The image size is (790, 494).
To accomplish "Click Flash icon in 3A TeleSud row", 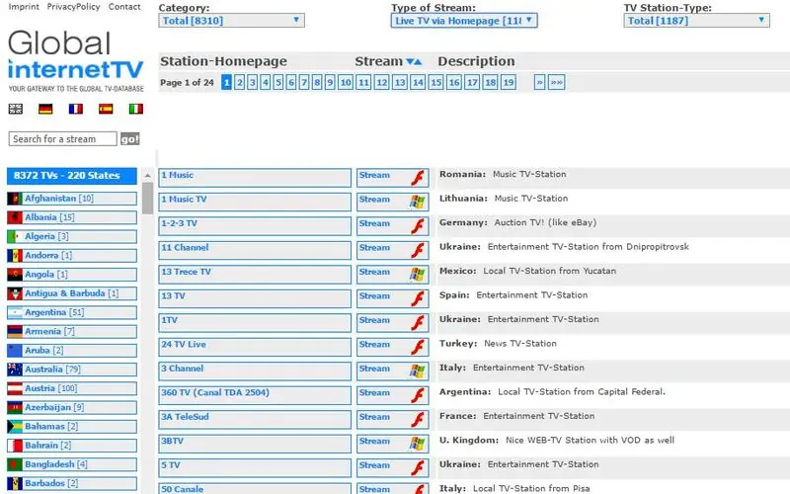I will coord(417,420).
